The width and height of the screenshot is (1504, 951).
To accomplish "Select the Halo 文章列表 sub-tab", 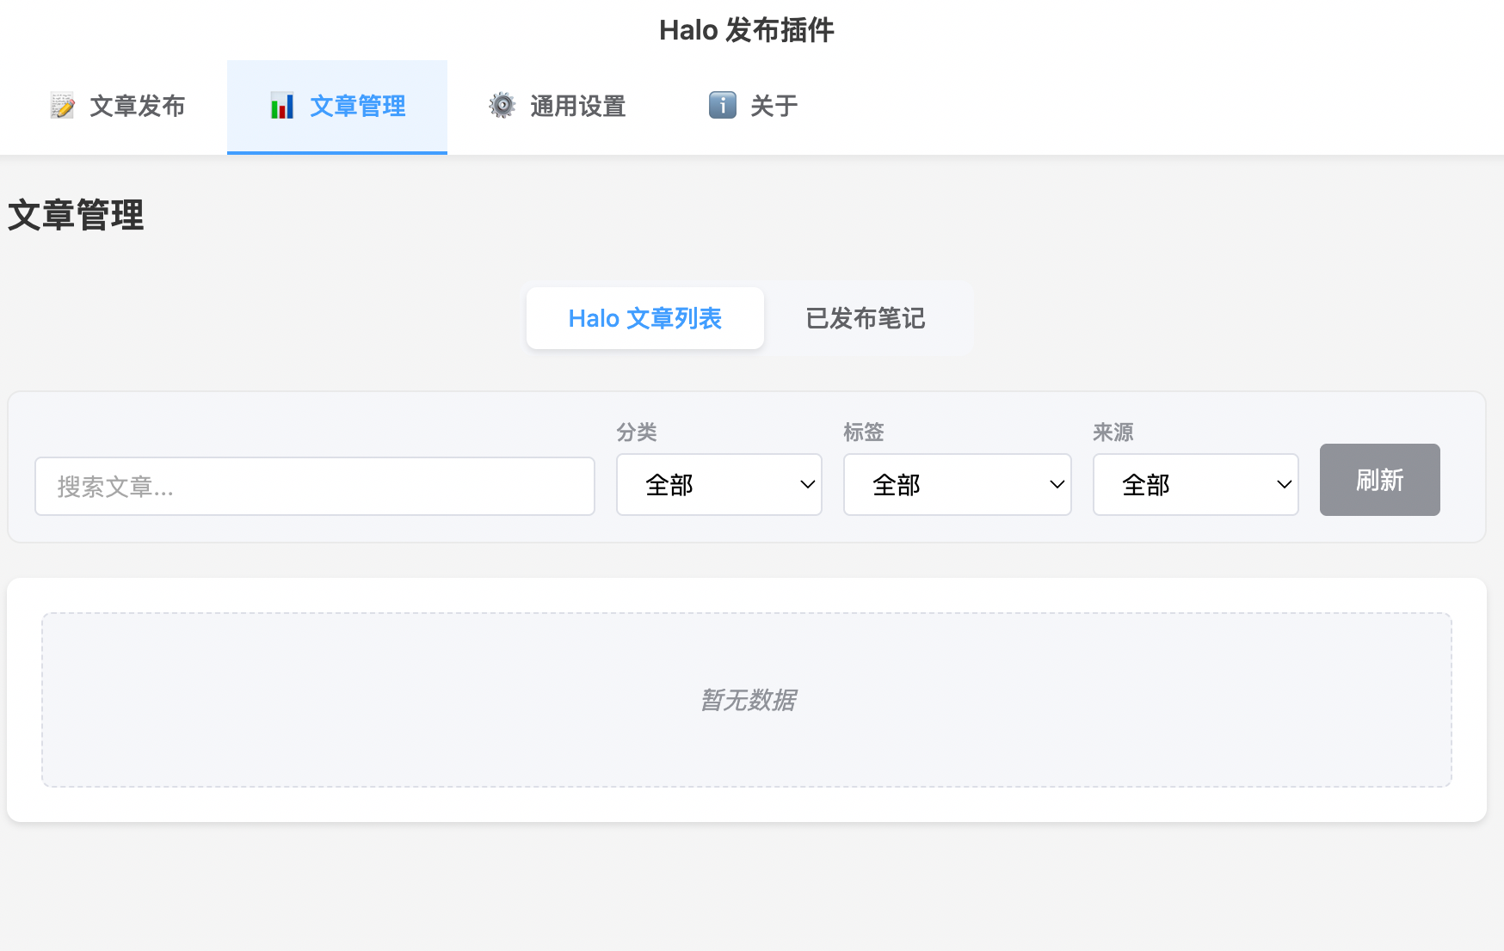I will (x=645, y=318).
